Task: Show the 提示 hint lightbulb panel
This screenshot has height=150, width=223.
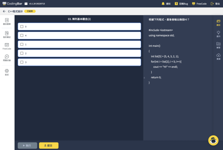Action: coord(218,33)
